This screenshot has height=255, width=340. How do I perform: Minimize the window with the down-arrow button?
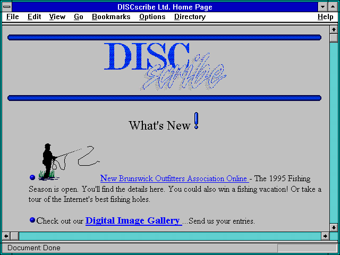coord(322,7)
